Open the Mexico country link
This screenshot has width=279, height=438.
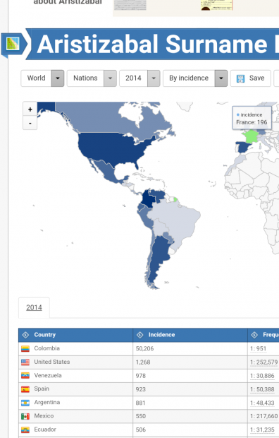[x=44, y=416]
